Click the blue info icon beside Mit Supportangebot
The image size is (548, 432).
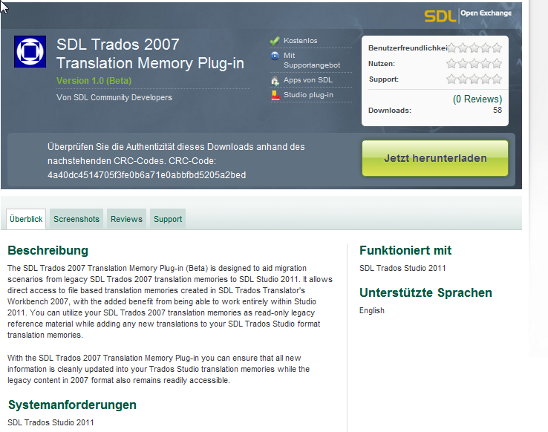[275, 56]
